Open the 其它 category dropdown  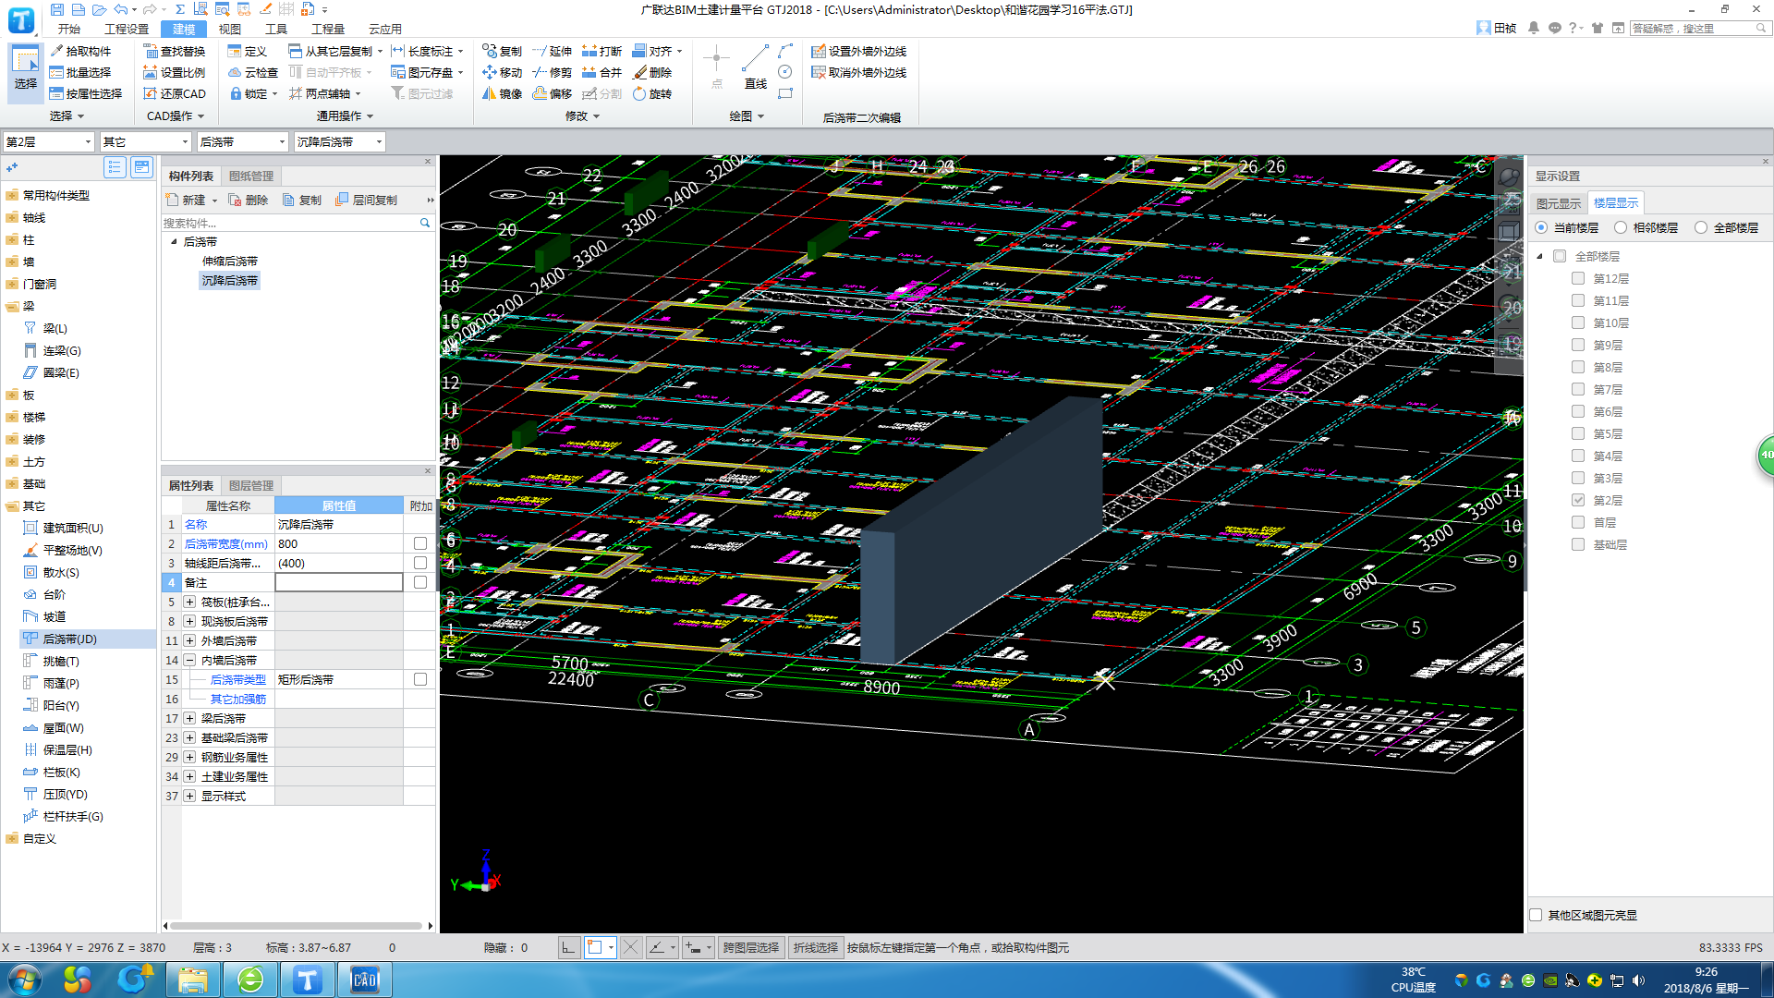coord(145,141)
